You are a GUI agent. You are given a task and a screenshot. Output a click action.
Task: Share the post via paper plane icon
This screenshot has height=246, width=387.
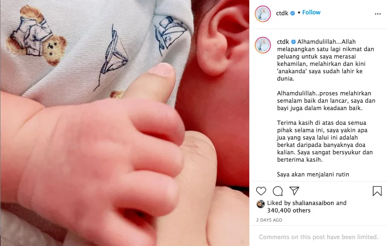(x=294, y=191)
